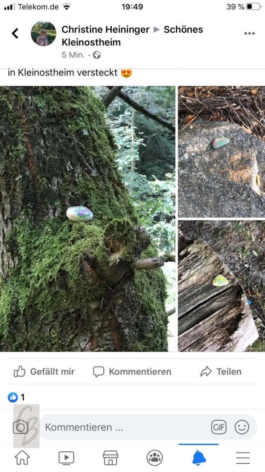Screen dimensions: 265x472
Task: Open the Schönes Kleinostheim group link
Action: pyautogui.click(x=132, y=36)
